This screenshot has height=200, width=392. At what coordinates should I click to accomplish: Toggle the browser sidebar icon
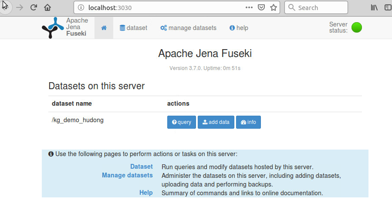coord(388,7)
